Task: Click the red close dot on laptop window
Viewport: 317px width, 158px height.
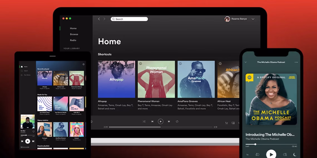Action: coord(63,18)
